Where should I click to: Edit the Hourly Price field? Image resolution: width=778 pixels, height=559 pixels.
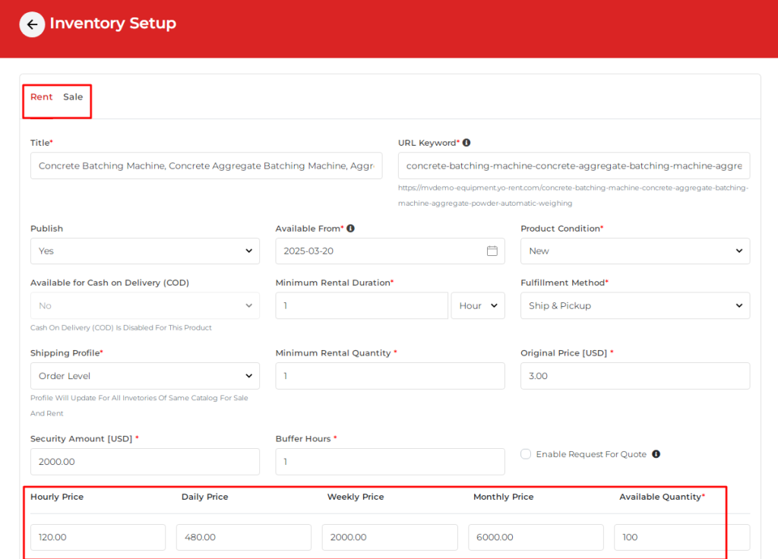97,537
